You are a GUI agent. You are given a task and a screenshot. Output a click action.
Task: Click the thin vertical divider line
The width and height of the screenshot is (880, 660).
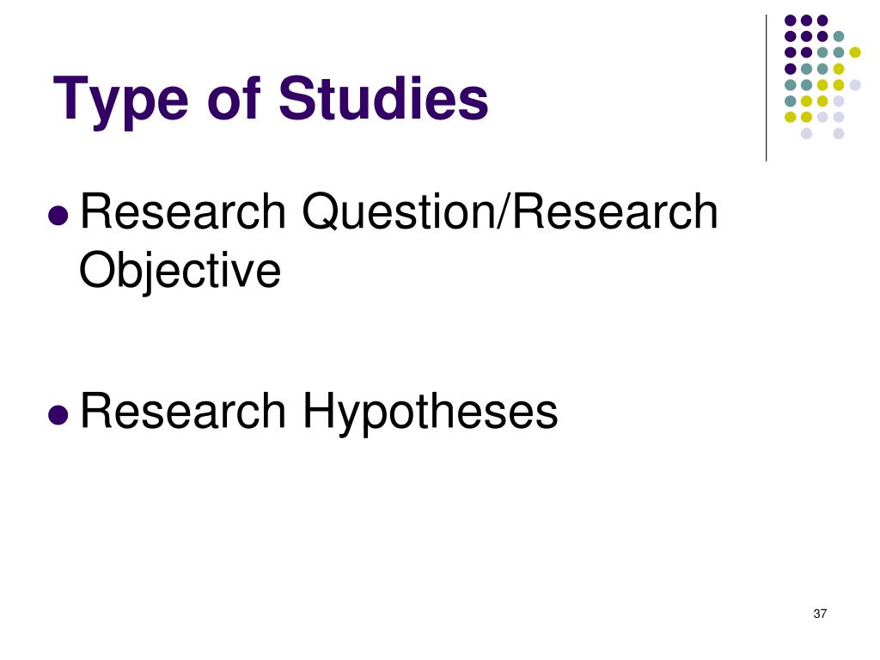(766, 89)
